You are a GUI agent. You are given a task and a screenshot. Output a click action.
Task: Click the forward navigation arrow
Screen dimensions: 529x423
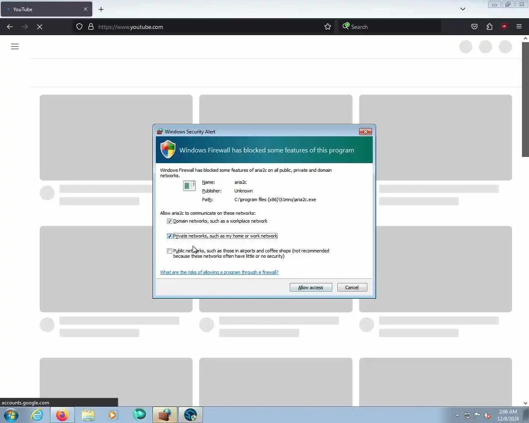click(x=25, y=27)
